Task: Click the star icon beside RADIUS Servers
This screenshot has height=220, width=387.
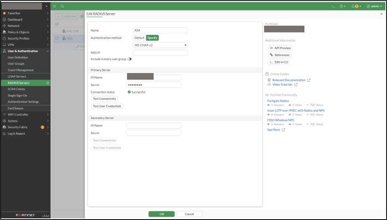Action: coord(48,83)
